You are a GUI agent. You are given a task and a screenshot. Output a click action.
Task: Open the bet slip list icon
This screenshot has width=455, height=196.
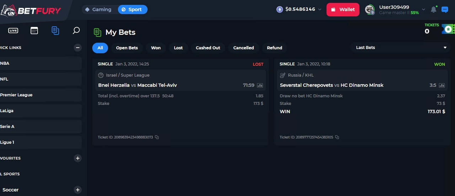coord(55,31)
